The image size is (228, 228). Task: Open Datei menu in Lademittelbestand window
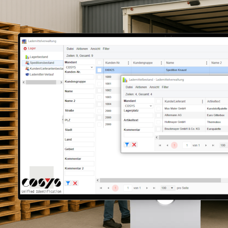129,87
